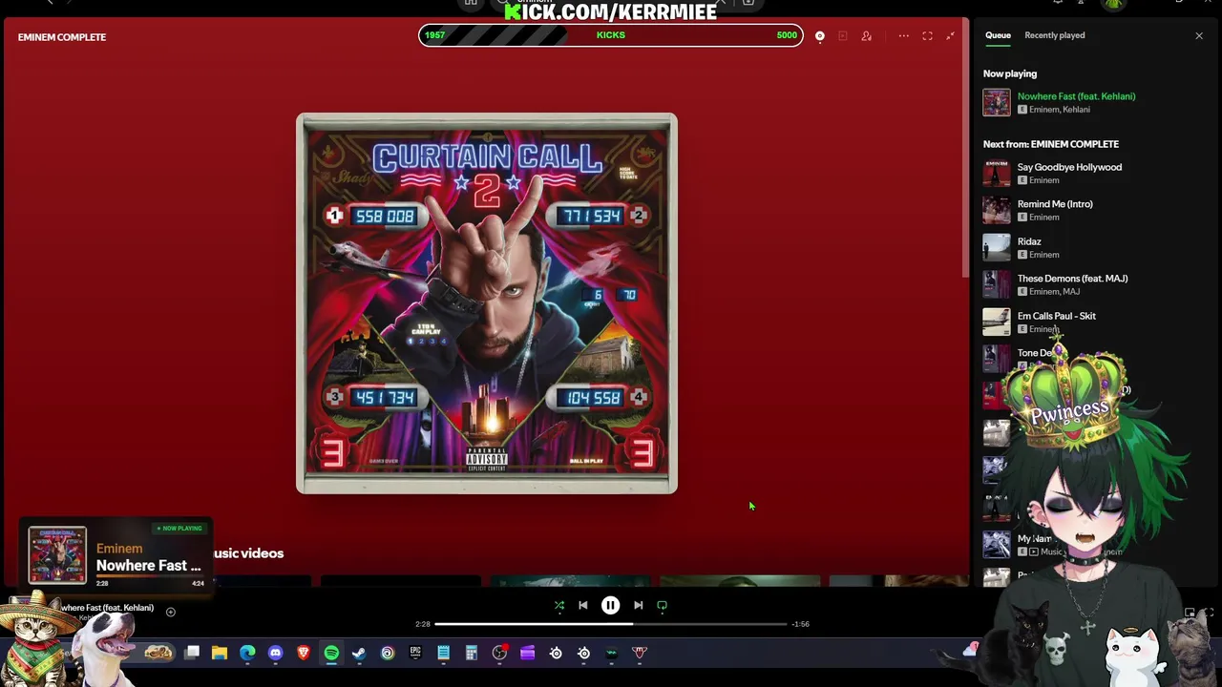The width and height of the screenshot is (1222, 687).
Task: Open the Recently played tab
Action: [x=1054, y=35]
